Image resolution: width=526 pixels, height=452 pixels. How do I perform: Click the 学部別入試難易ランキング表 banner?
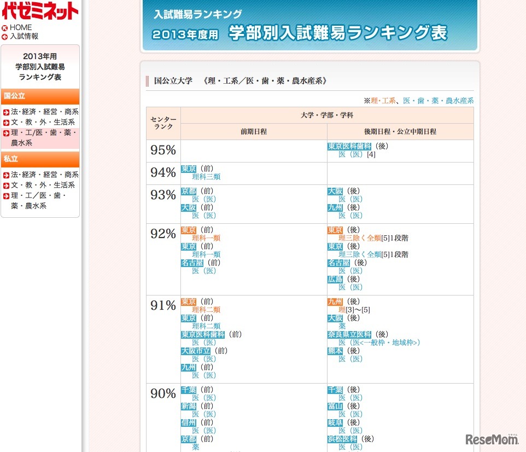[310, 25]
